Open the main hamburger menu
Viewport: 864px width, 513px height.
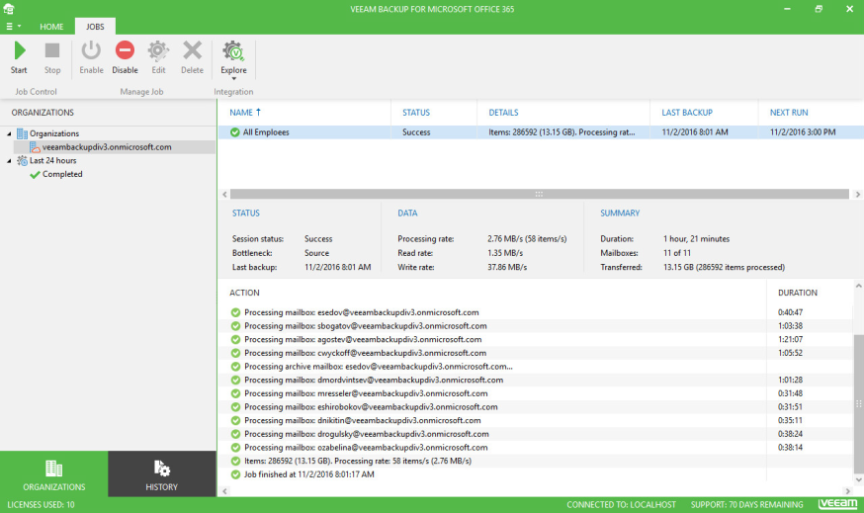(x=13, y=27)
